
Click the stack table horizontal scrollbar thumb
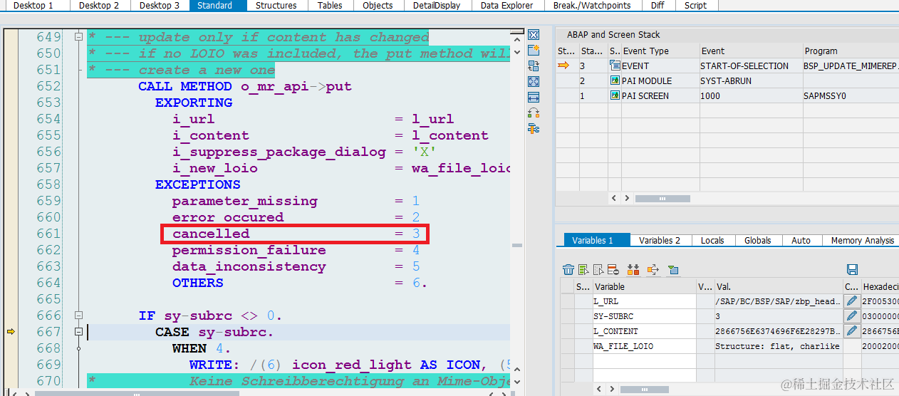click(x=662, y=198)
